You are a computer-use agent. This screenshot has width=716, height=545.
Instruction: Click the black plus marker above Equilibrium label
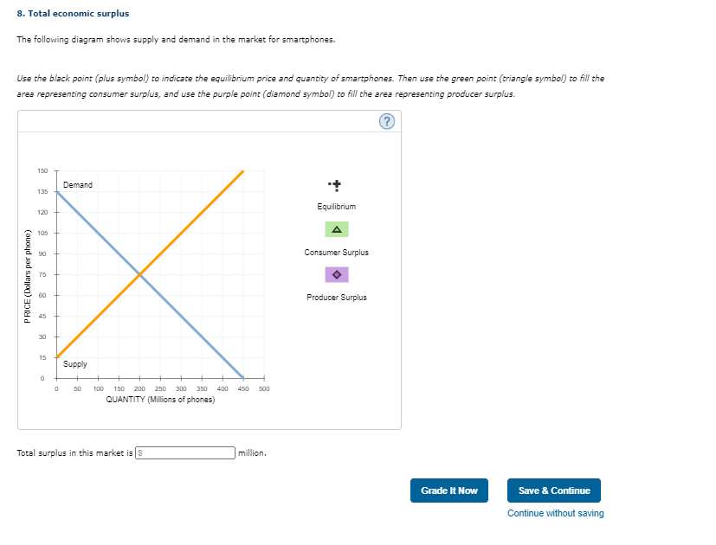point(335,185)
